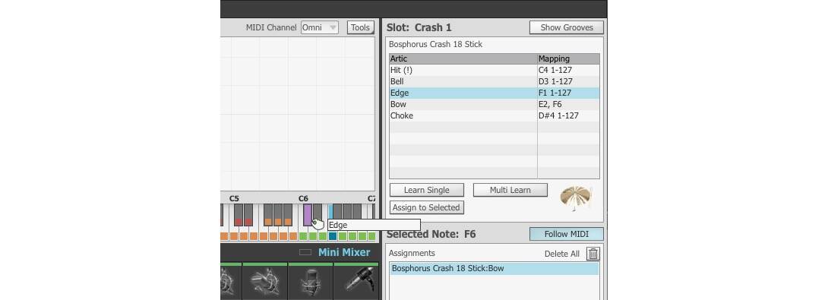Select the Bell articulation row
This screenshot has width=828, height=300.
point(495,81)
